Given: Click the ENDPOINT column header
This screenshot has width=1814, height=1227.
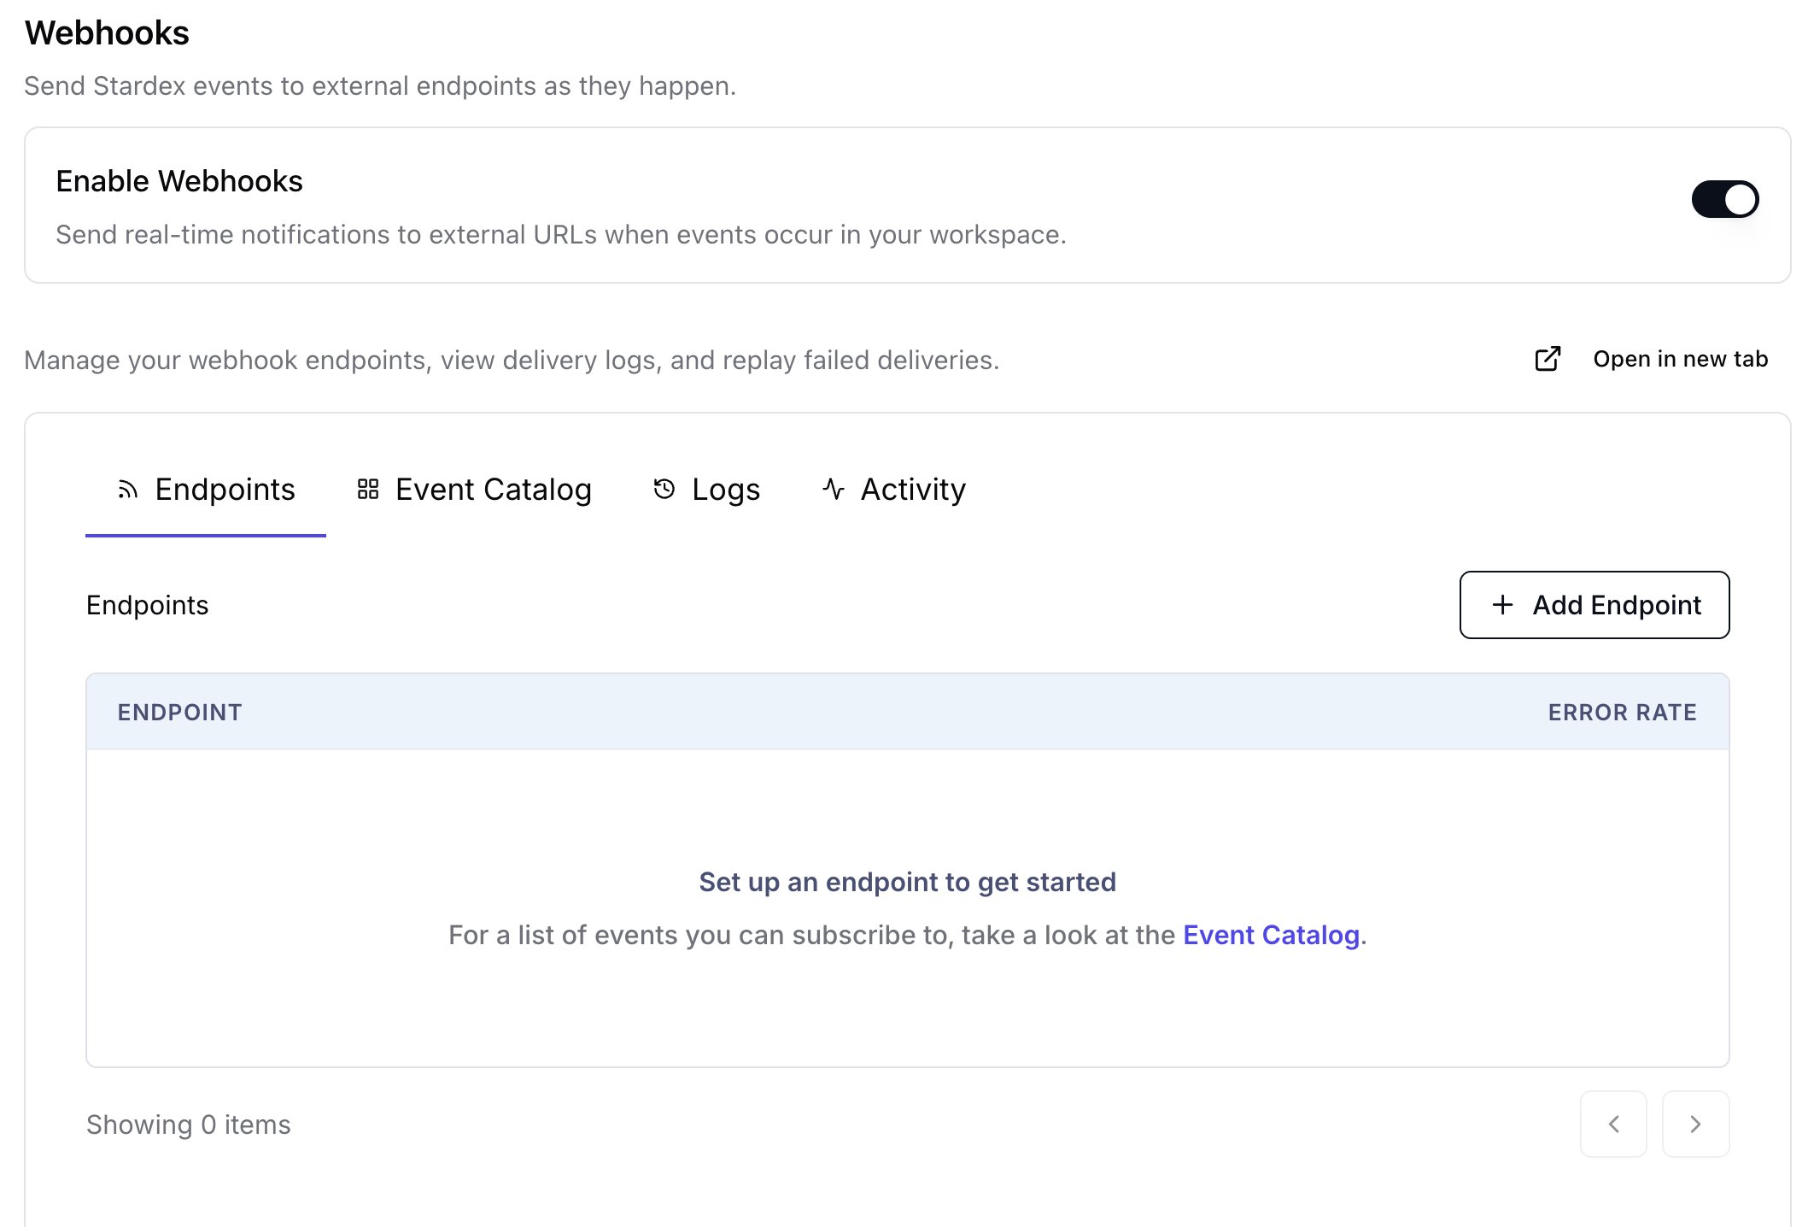Looking at the screenshot, I should (179, 713).
